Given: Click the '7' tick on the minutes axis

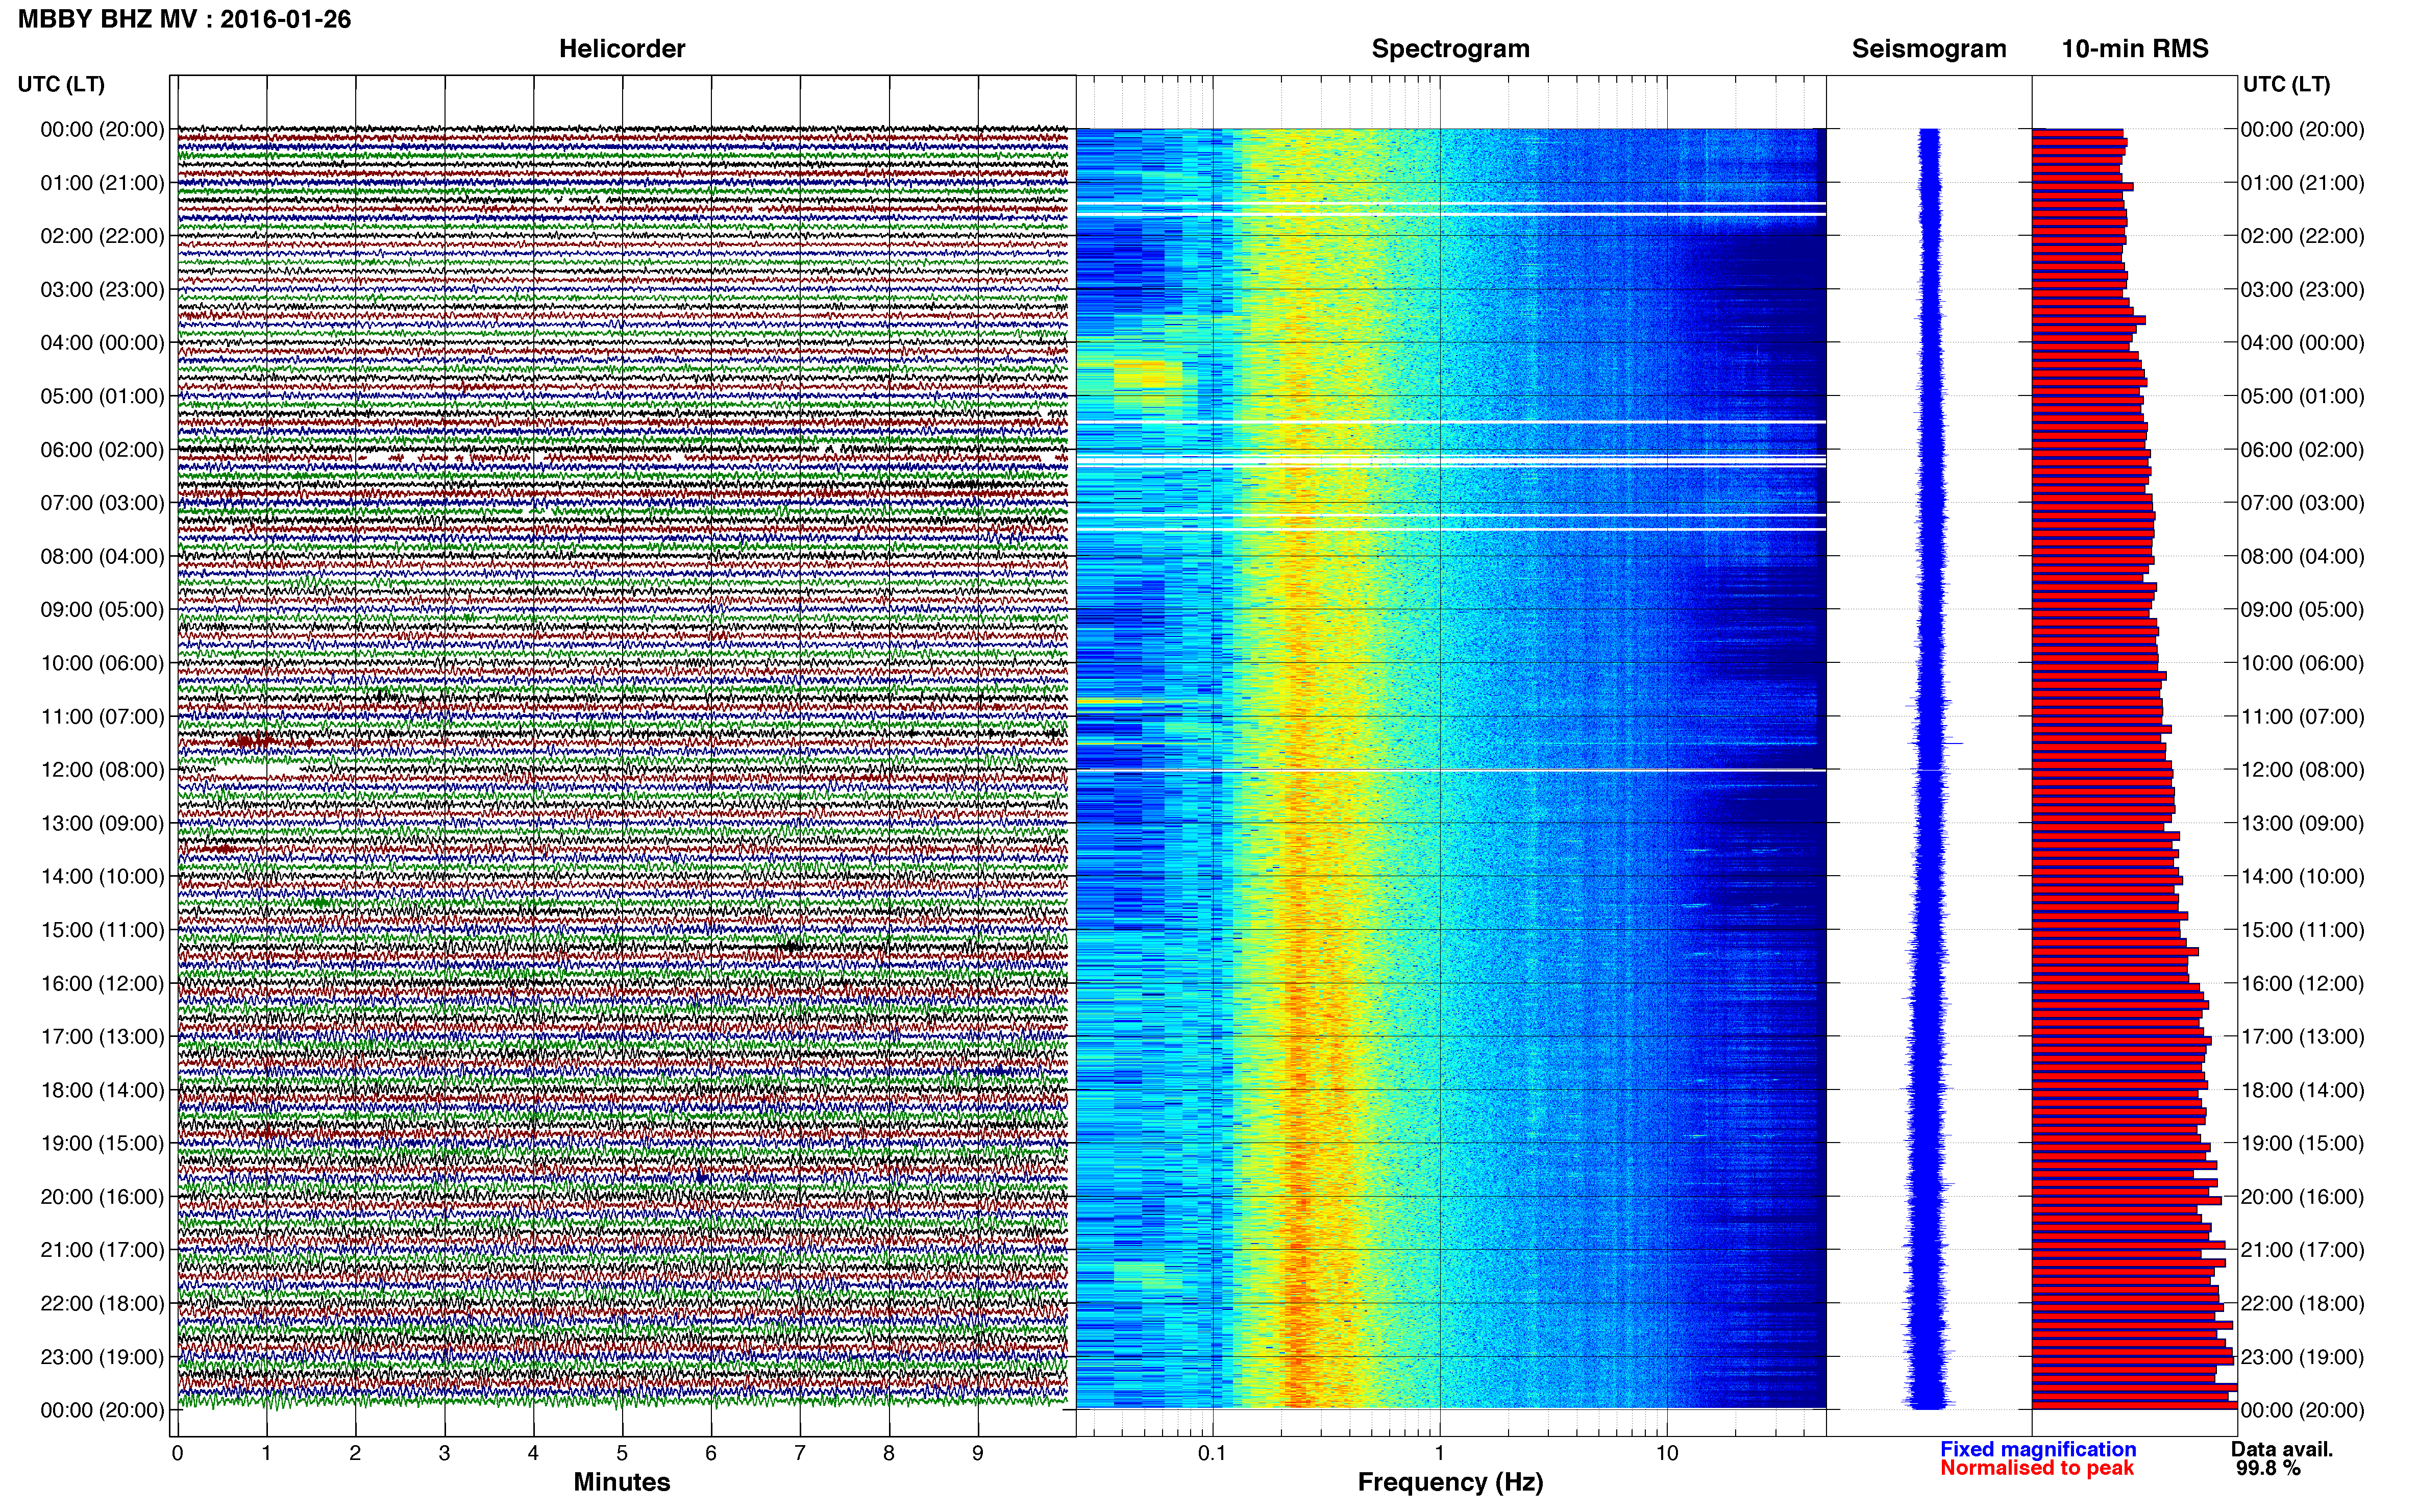Looking at the screenshot, I should click(x=800, y=1453).
